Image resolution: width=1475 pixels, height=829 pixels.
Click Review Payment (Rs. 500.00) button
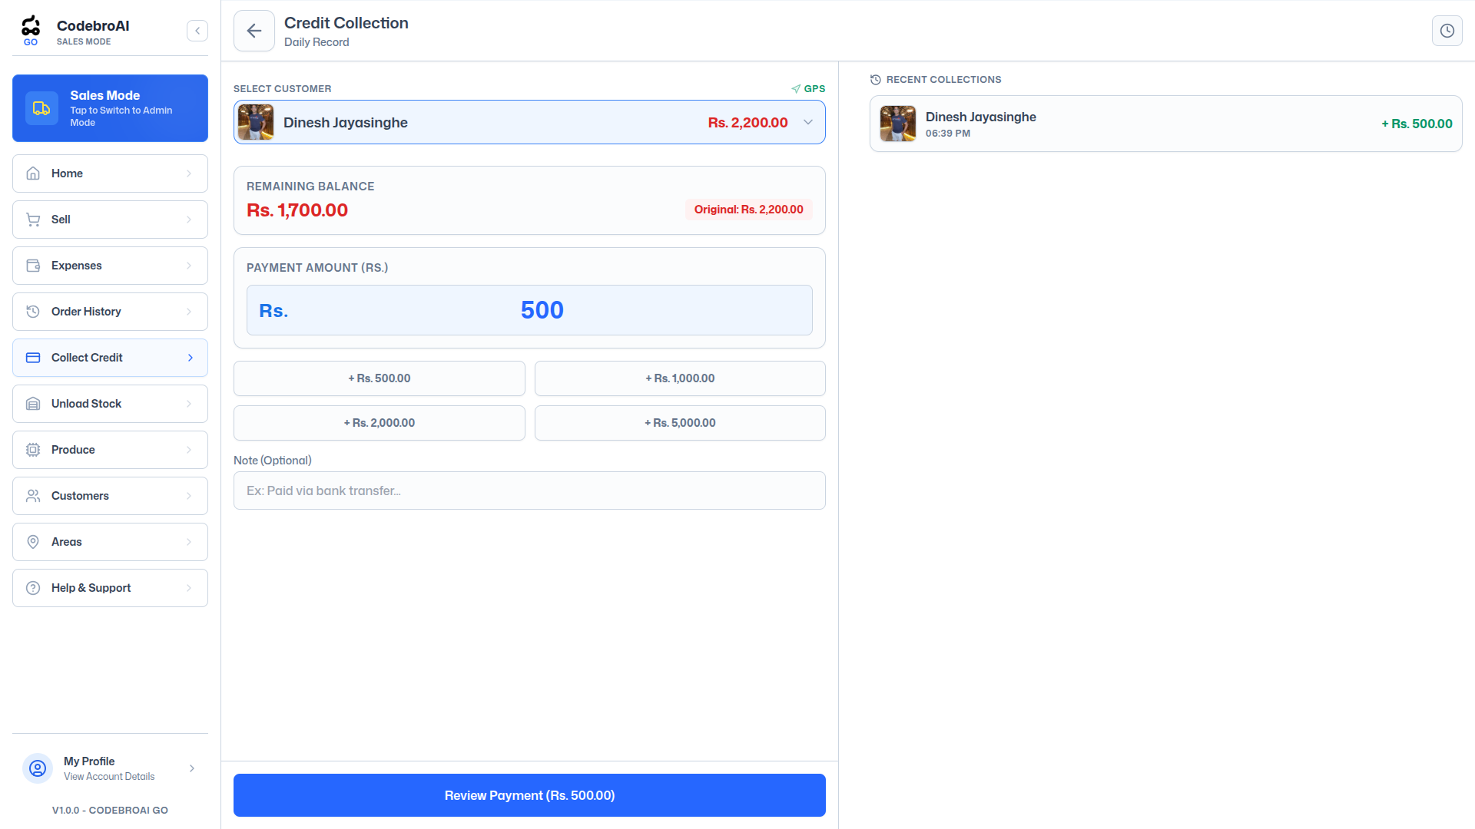(529, 795)
